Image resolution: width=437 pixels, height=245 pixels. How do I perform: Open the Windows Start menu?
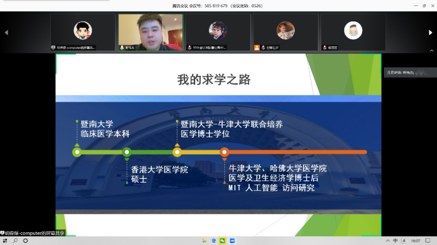pyautogui.click(x=5, y=240)
